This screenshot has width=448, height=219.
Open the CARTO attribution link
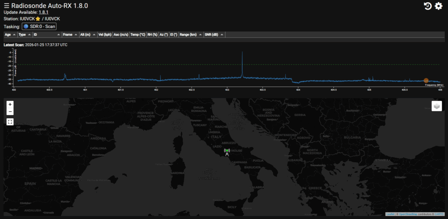(x=439, y=214)
